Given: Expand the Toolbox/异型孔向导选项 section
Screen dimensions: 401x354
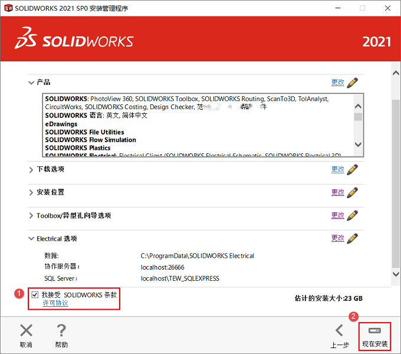Looking at the screenshot, I should tap(31, 215).
